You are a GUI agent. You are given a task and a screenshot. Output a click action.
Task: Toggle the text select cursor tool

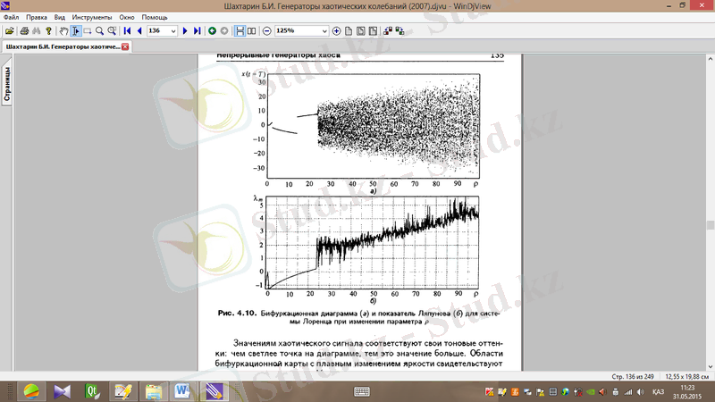tap(75, 30)
